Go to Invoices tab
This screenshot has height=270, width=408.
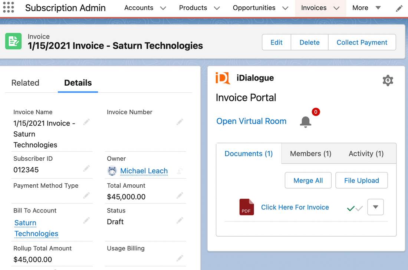pos(314,8)
